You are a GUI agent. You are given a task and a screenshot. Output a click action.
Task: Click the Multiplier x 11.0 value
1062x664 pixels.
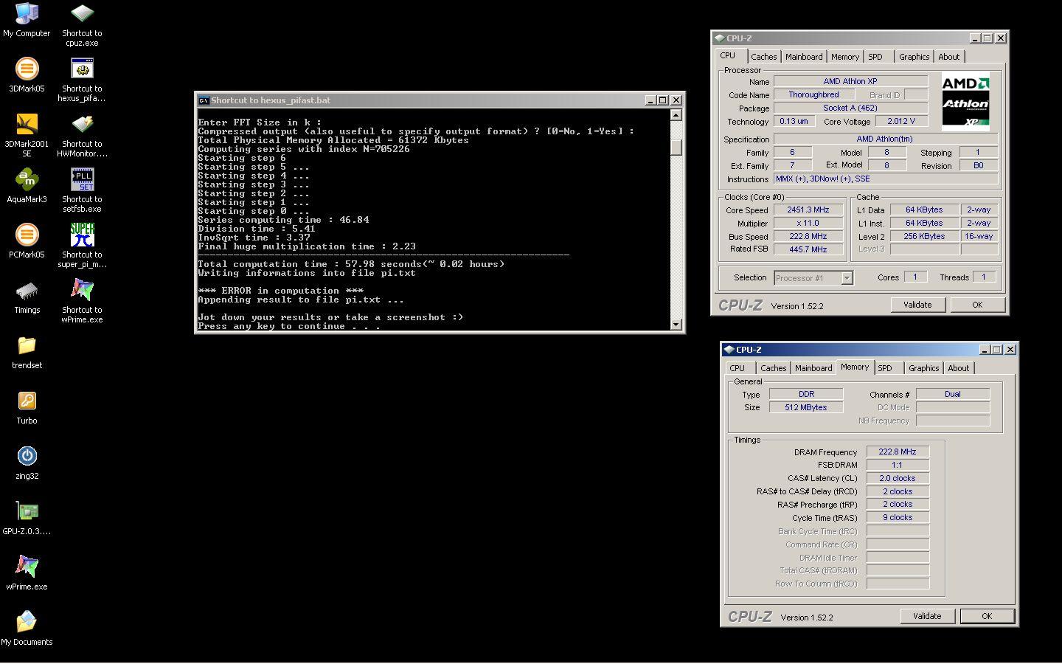808,224
